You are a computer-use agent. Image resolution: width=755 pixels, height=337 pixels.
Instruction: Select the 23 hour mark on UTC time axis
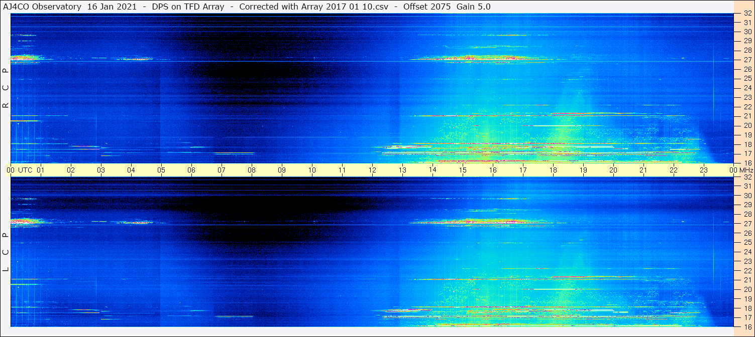pyautogui.click(x=704, y=170)
